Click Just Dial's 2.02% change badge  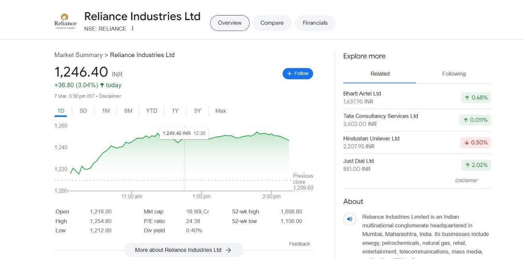pos(476,165)
